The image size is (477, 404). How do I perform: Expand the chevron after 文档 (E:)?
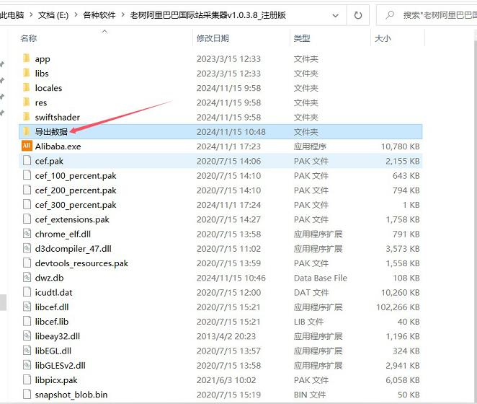pyautogui.click(x=76, y=14)
